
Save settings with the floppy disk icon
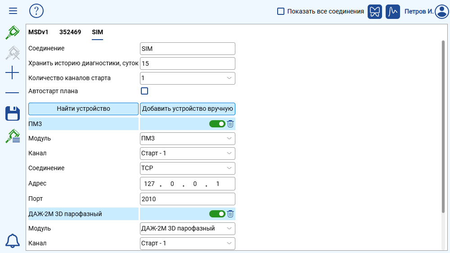click(12, 113)
